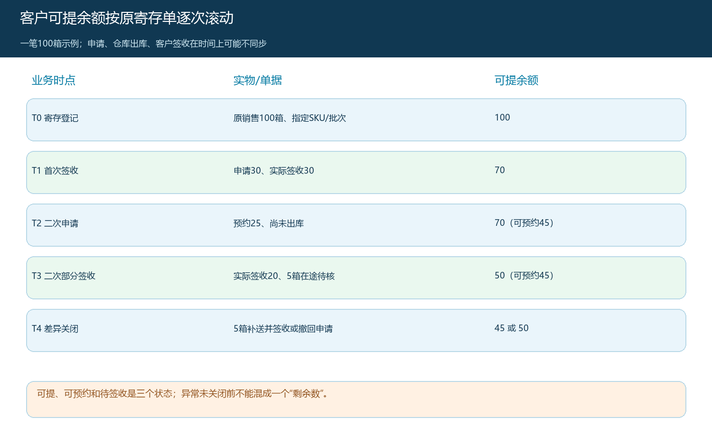Click the value 45 或 50

click(512, 328)
